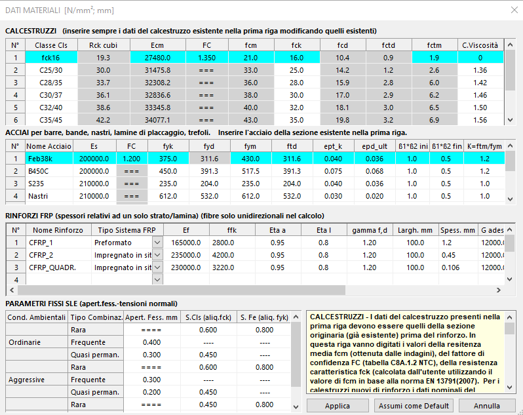
Task: Click Ecm value 27480.0
Action: tap(157, 58)
